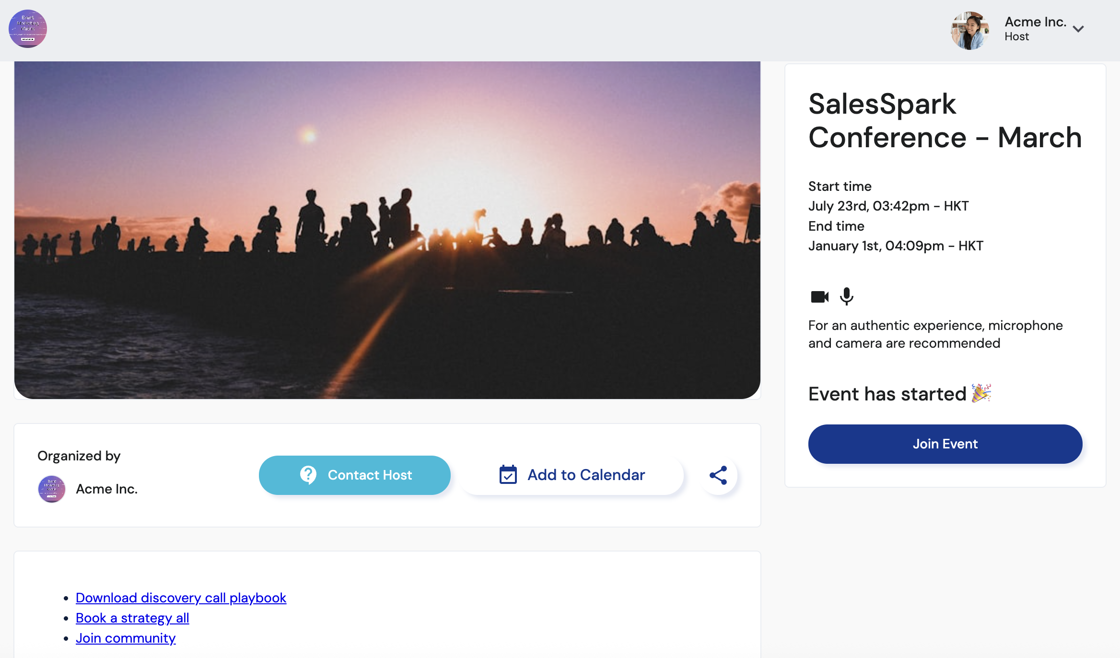Click the sunset event banner image

[x=387, y=230]
